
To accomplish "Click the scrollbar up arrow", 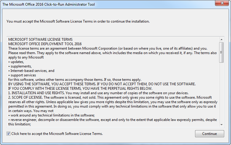I will pos(221,40).
